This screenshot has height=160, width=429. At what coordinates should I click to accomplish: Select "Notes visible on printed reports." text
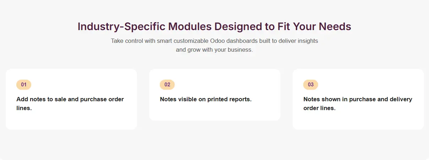click(206, 99)
